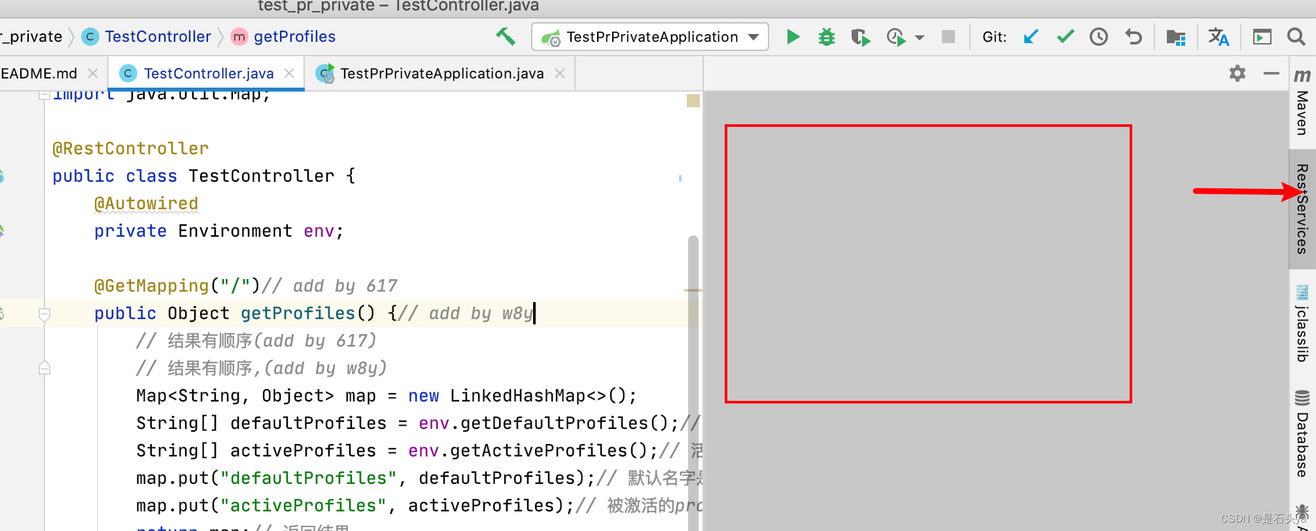Viewport: 1316px width, 531px height.
Task: Click the yellow inspection warning indicator
Action: (693, 101)
